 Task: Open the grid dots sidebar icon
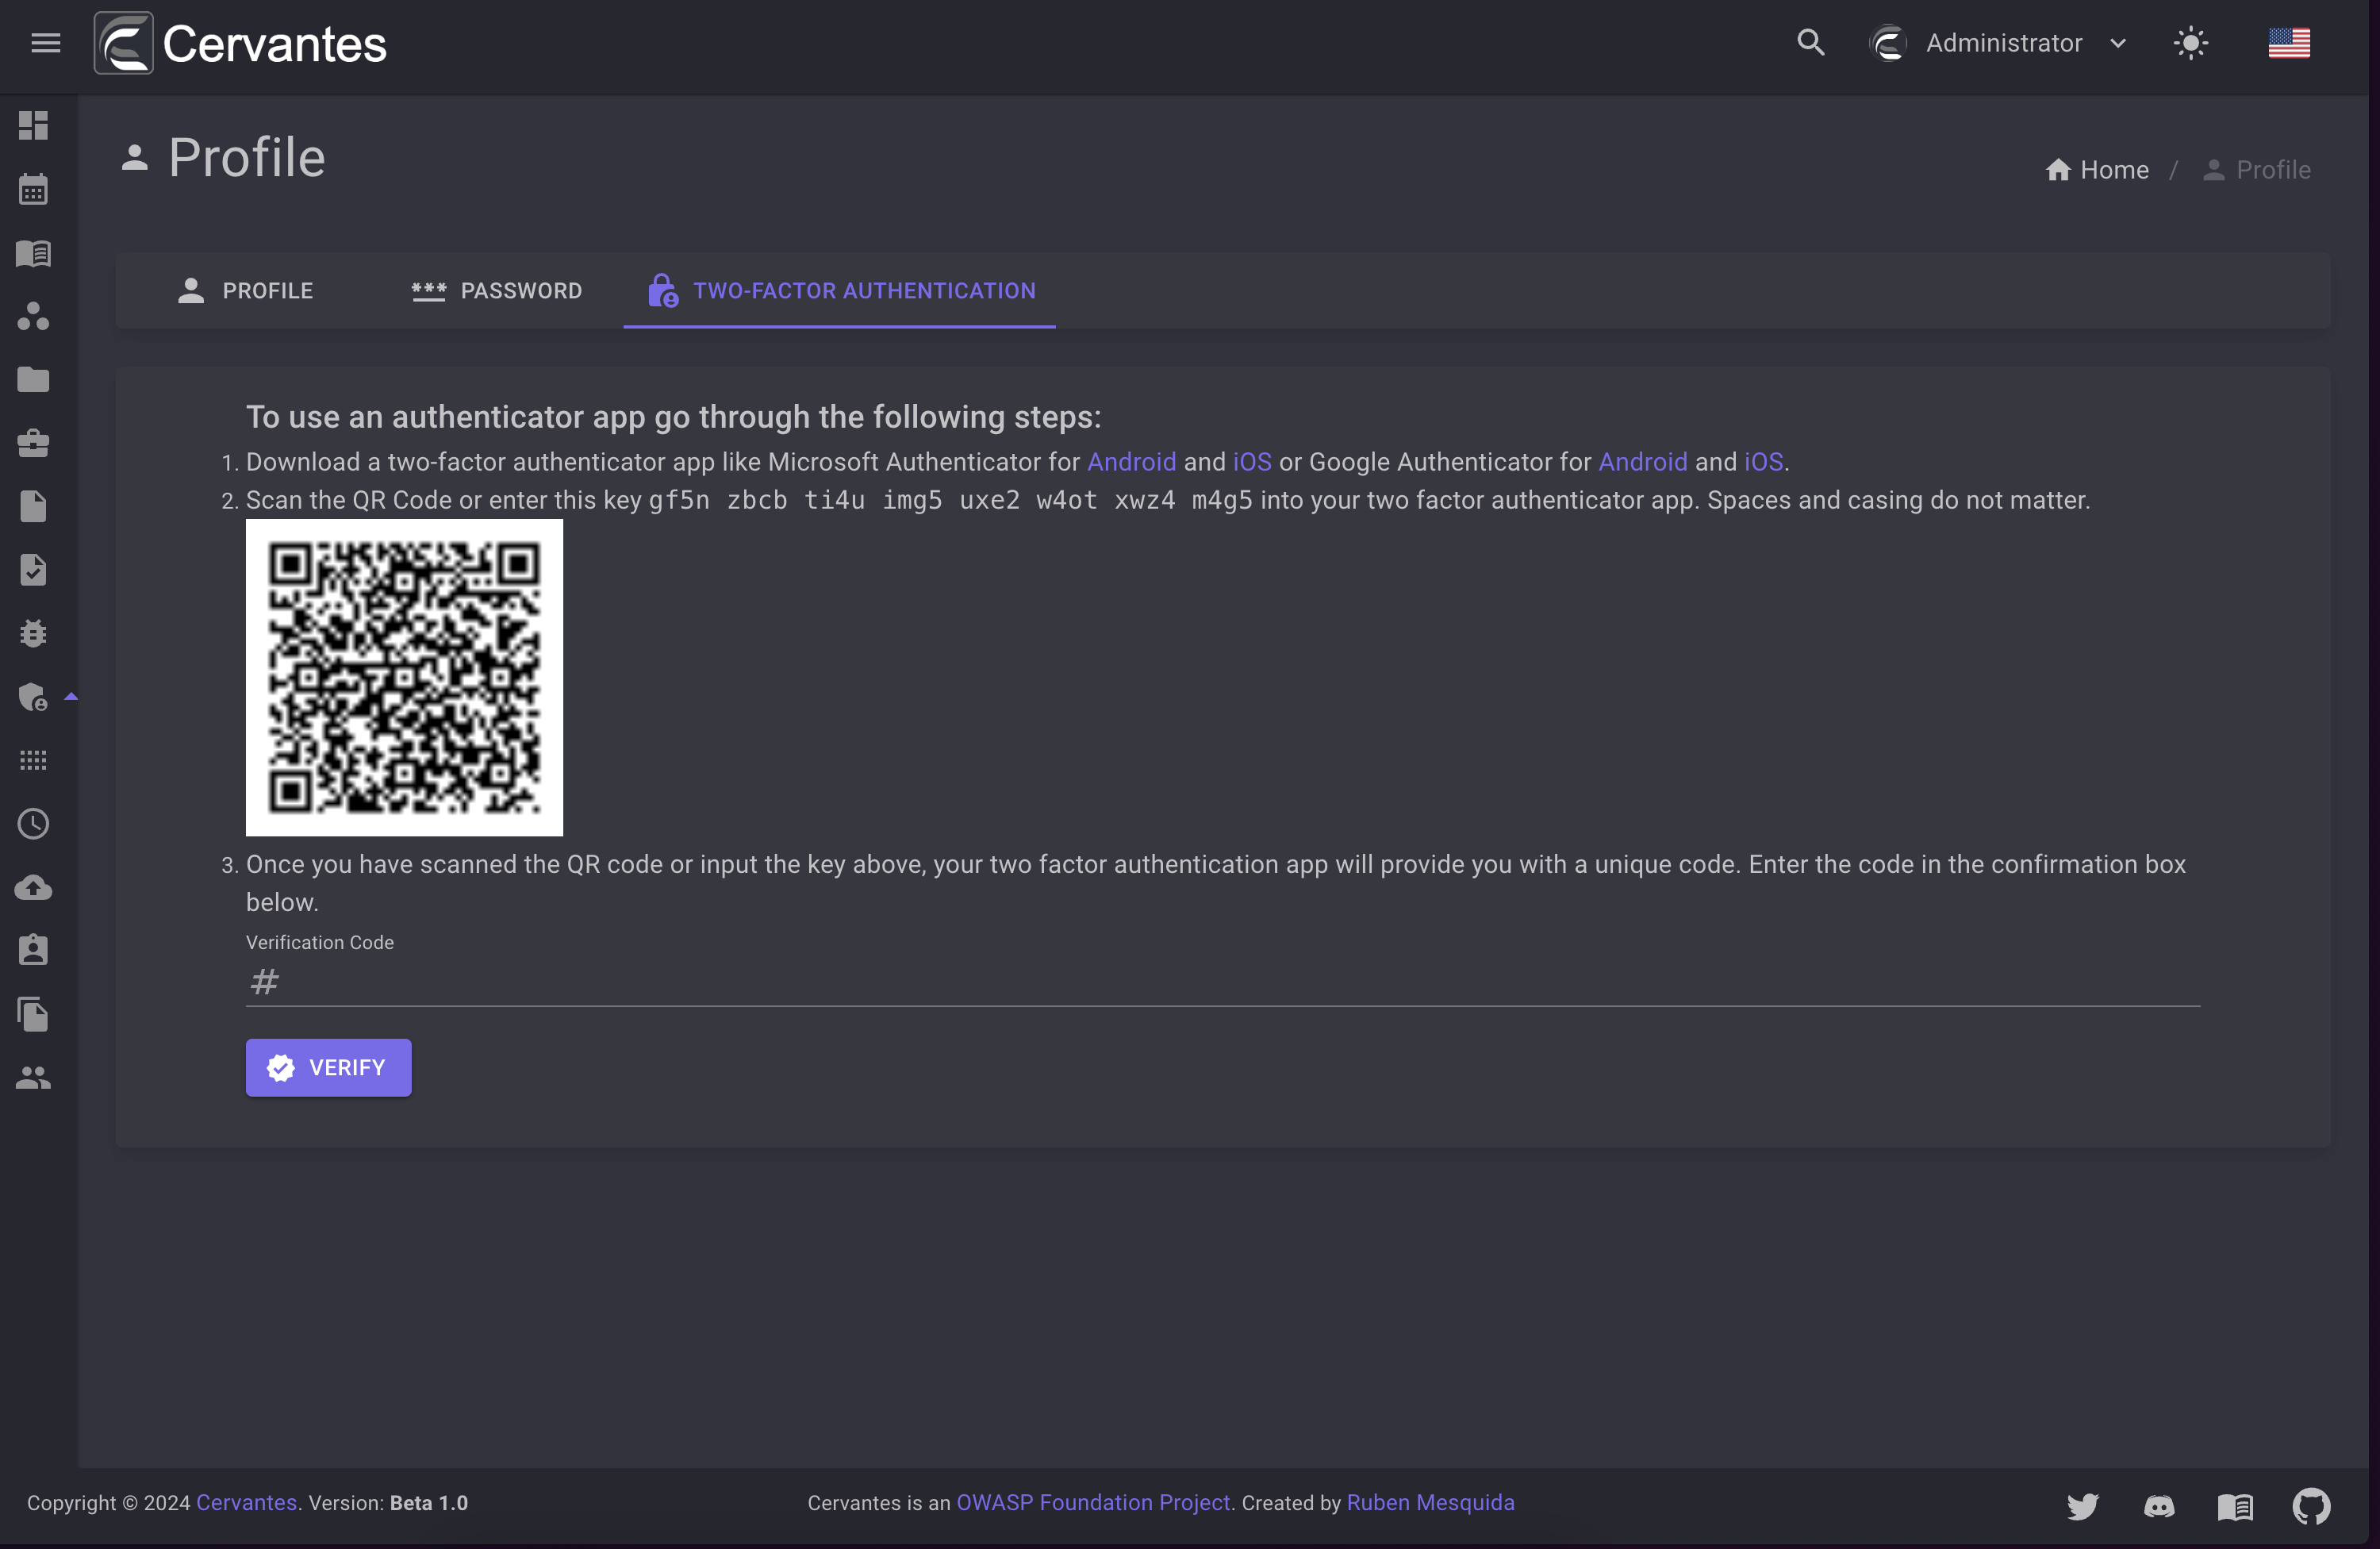[x=33, y=760]
